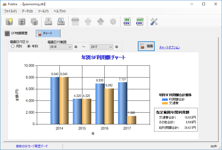The height and width of the screenshot is (150, 222).
Task: Click the grayed-out trash can icon
Action: (x=75, y=21)
